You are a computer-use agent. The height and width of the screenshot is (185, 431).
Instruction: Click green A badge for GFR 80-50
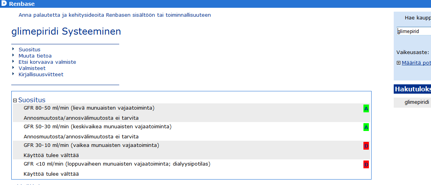point(366,109)
